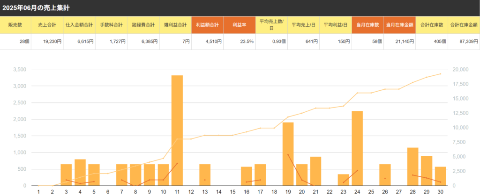Image resolution: width=480 pixels, height=196 pixels.
Task: Click the 20,000 right axis label
Action: 460,70
